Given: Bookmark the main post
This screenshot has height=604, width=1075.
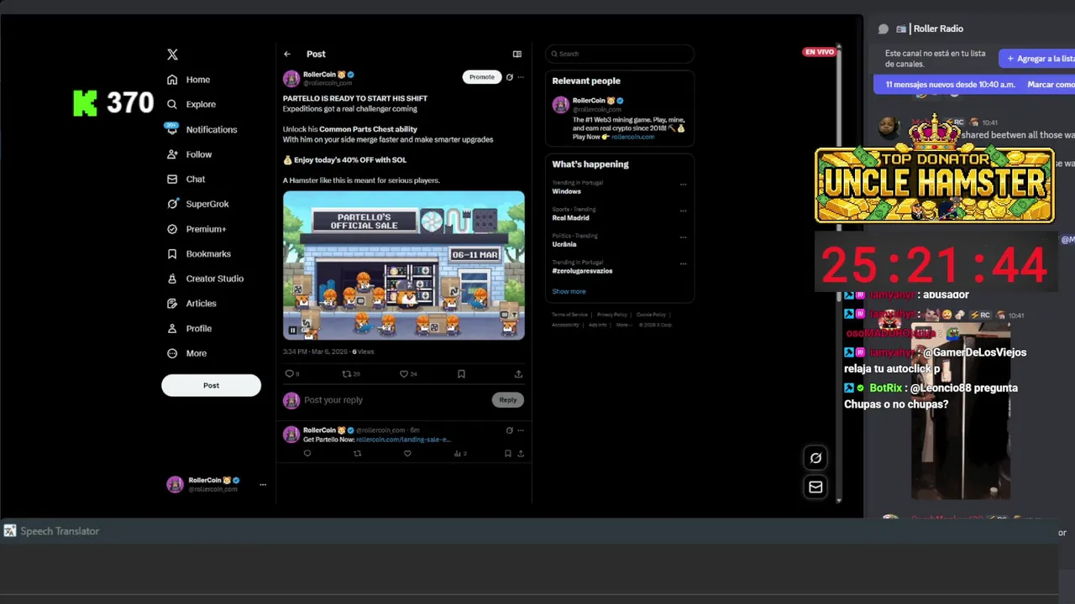Looking at the screenshot, I should click(x=461, y=374).
